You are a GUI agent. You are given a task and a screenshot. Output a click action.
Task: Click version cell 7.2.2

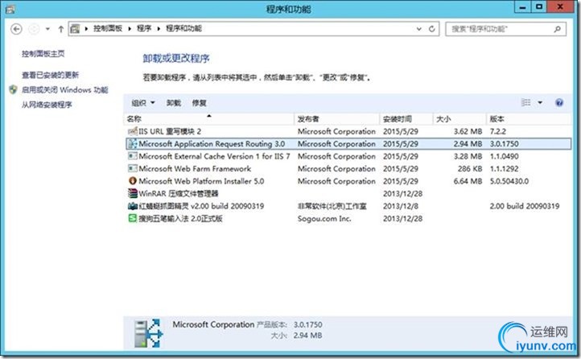pyautogui.click(x=497, y=131)
